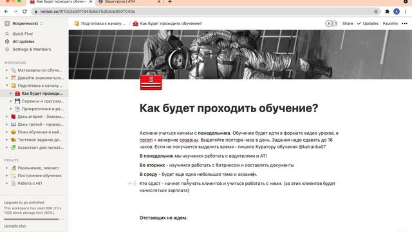Open the Rosperevozki workspace switcher
Image resolution: width=412 pixels, height=232 pixels.
coord(27,23)
